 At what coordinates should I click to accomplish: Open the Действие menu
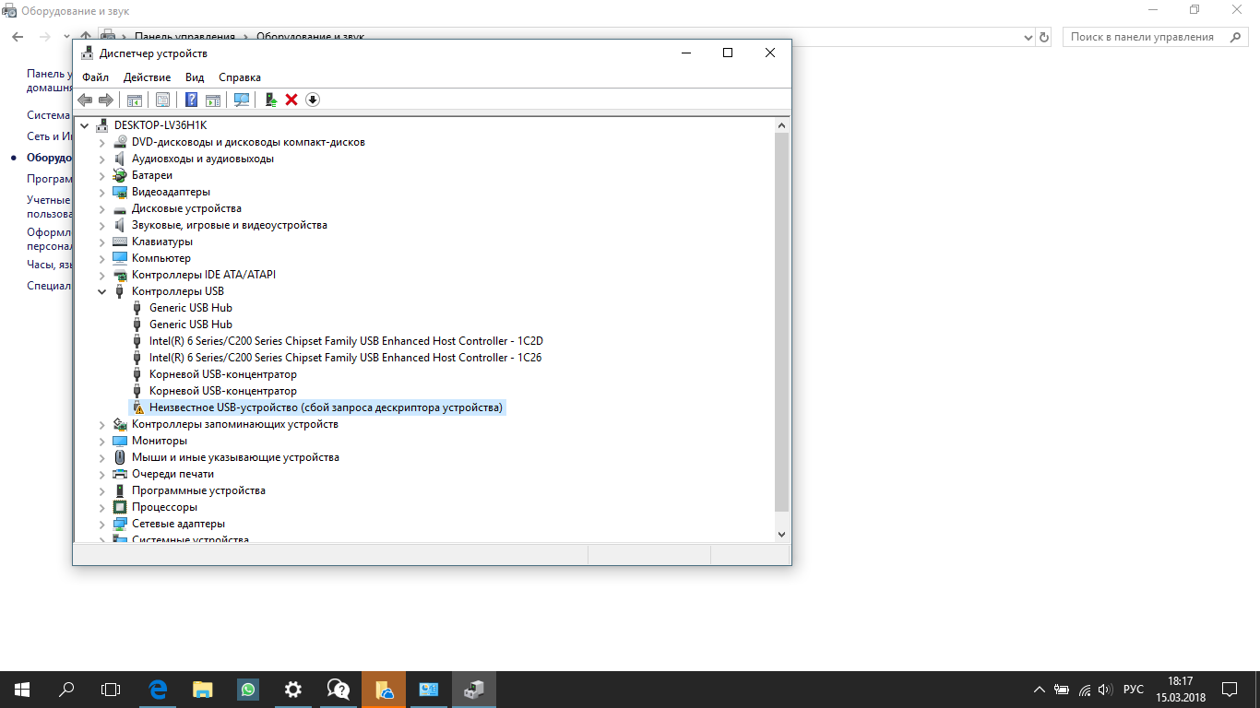pyautogui.click(x=147, y=77)
